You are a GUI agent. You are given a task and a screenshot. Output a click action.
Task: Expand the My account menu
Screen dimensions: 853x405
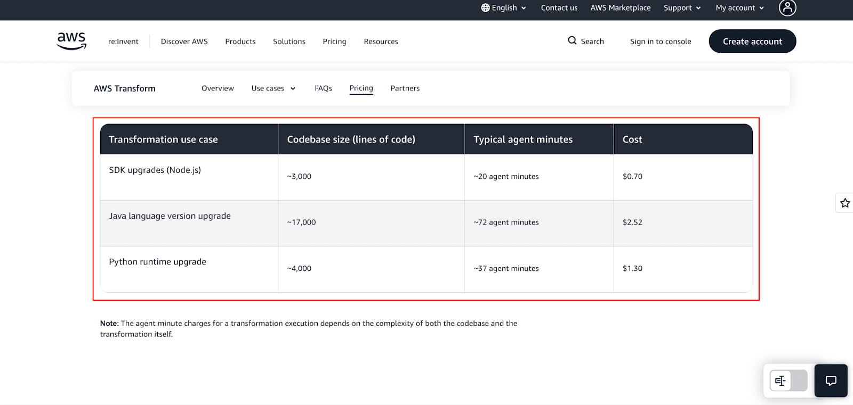740,7
